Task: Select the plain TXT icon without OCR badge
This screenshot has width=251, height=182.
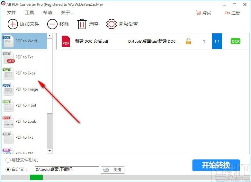Action: point(8,137)
